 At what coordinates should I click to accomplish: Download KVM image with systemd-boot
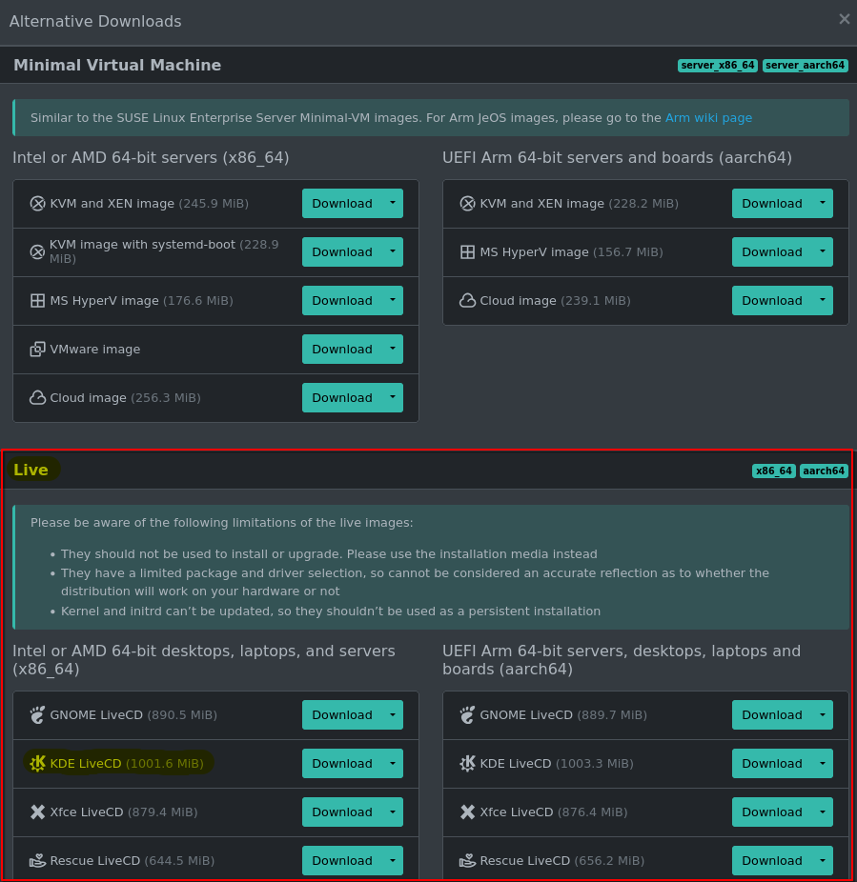coord(341,252)
